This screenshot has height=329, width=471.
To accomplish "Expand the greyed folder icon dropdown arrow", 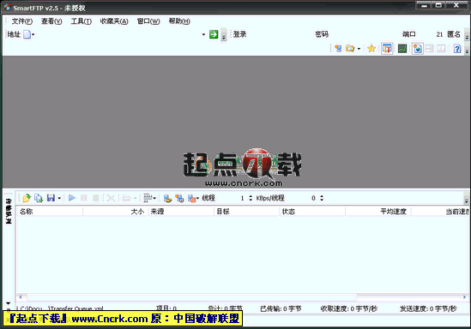I will tap(136, 198).
